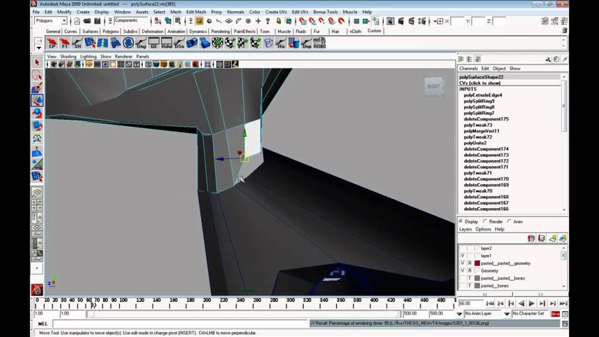Select the Lasso tool
This screenshot has height=337, width=599.
[37, 75]
